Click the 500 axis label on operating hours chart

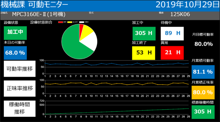tap(42, 105)
